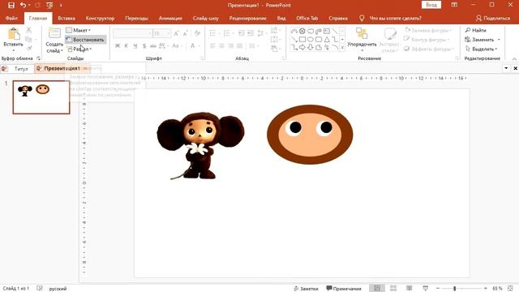Click the Cut scissors icon
The height and width of the screenshot is (292, 519).
coord(29,30)
